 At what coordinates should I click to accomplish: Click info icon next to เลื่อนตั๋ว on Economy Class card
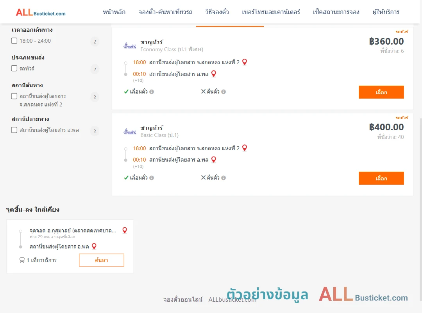click(x=152, y=92)
